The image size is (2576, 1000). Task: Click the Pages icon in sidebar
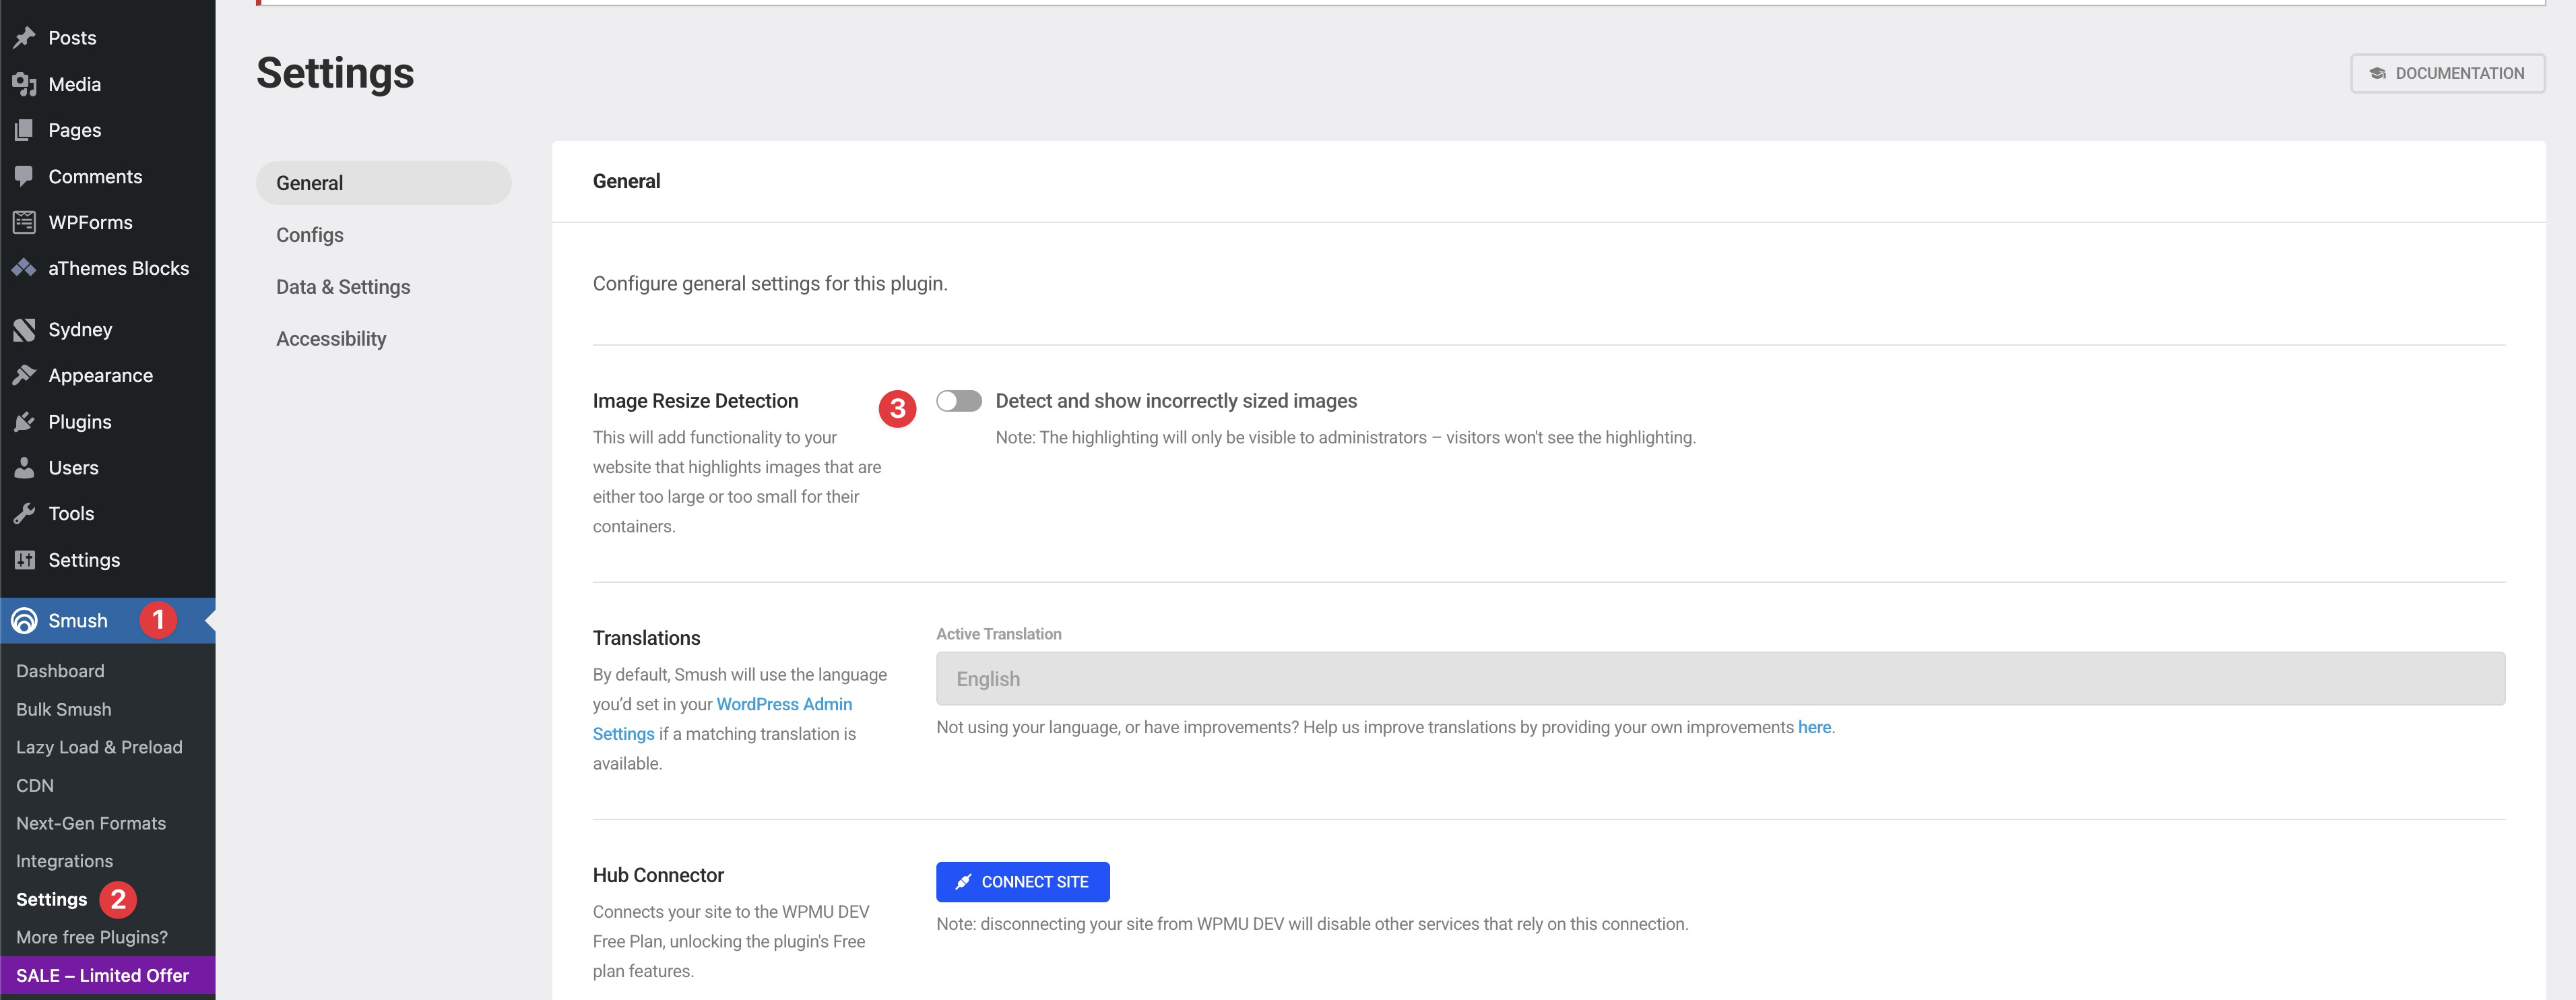[x=24, y=130]
